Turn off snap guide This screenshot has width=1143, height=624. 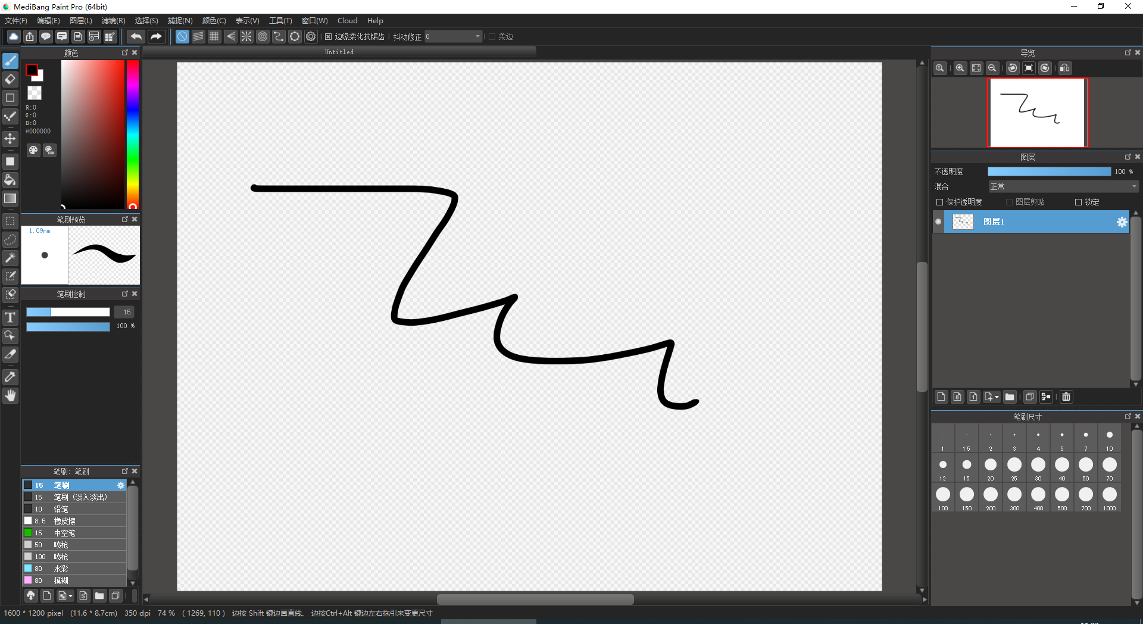[182, 36]
